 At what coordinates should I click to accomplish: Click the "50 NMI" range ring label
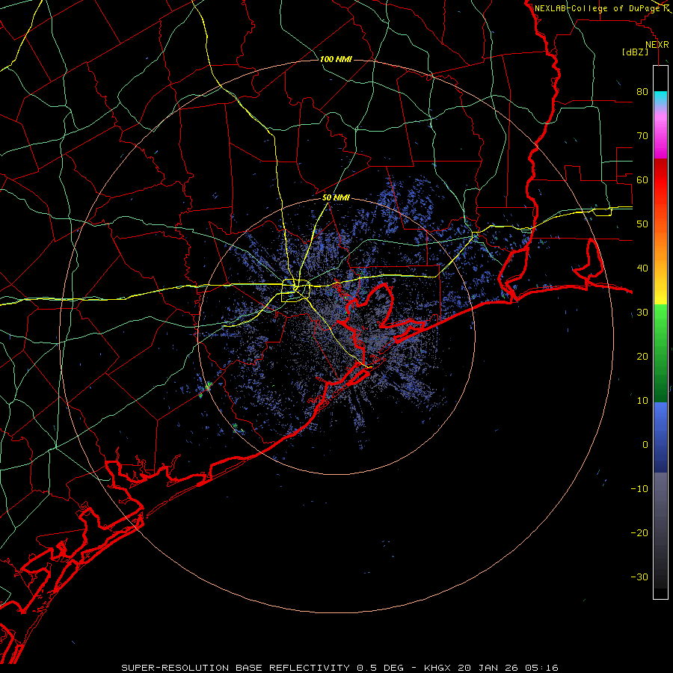(x=336, y=198)
